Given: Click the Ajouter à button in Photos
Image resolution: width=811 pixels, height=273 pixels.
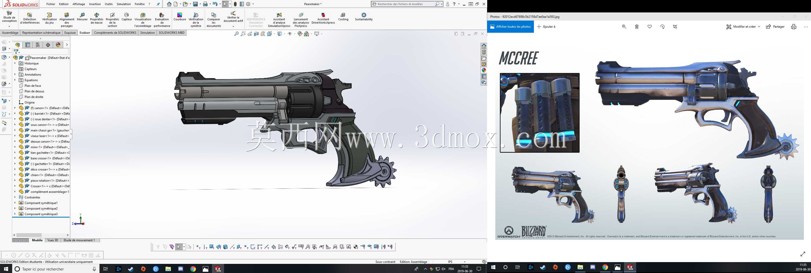Looking at the screenshot, I should click(546, 27).
